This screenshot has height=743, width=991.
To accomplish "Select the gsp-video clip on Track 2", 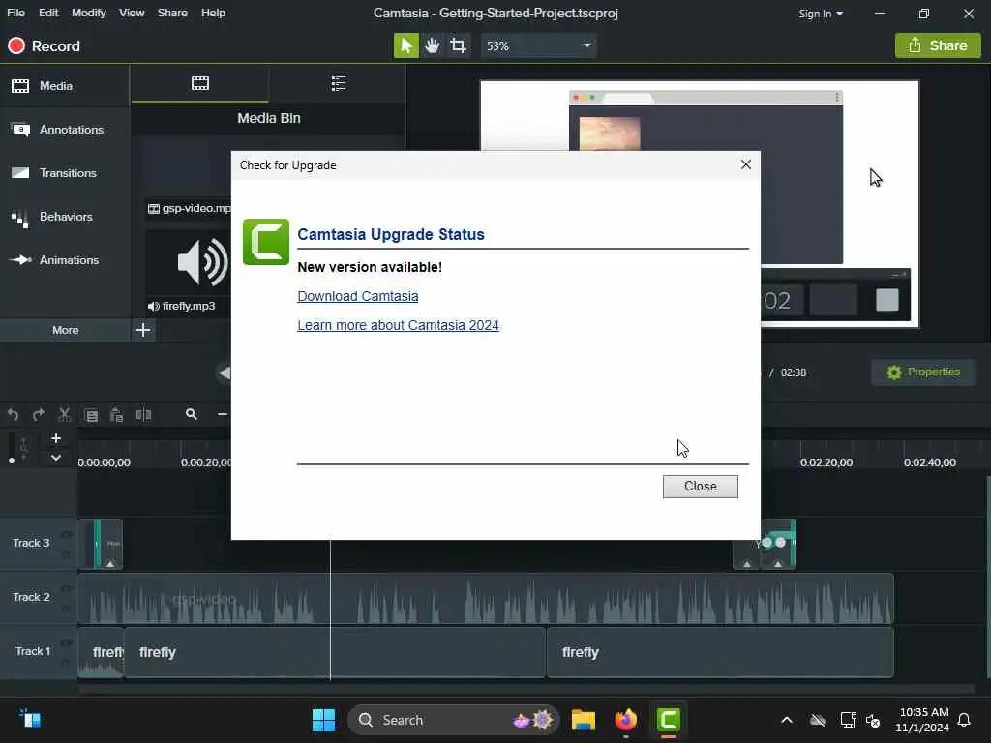I will [x=486, y=598].
